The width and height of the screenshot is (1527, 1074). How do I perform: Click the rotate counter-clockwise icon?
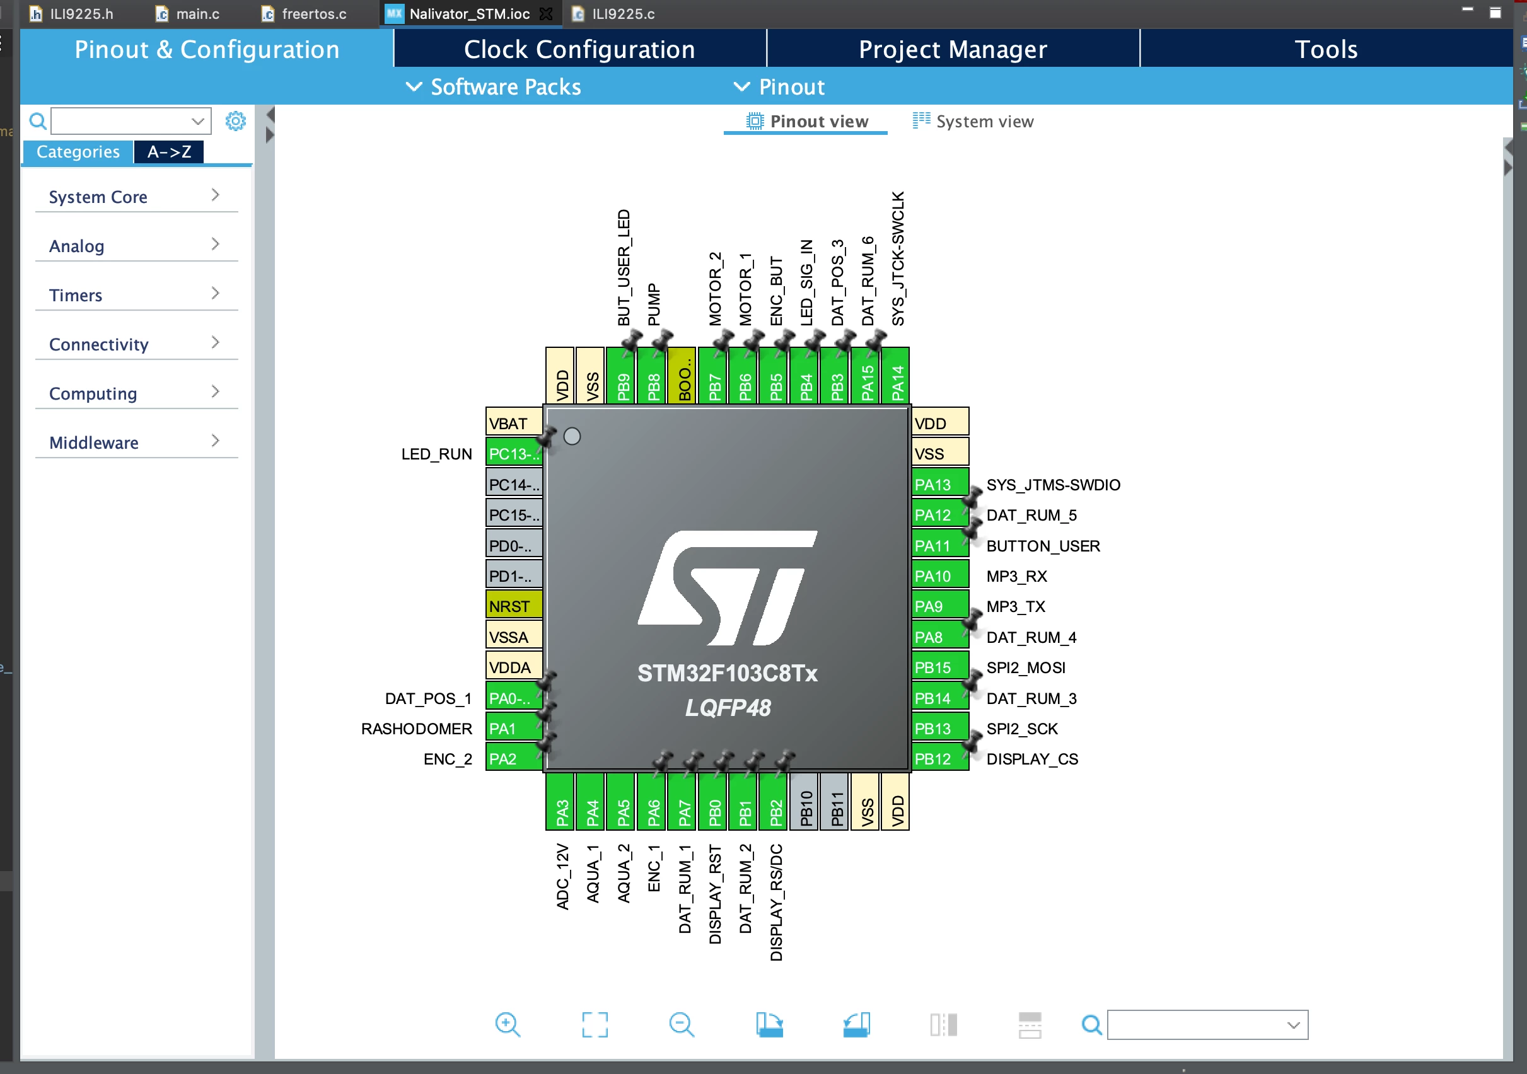point(857,1024)
